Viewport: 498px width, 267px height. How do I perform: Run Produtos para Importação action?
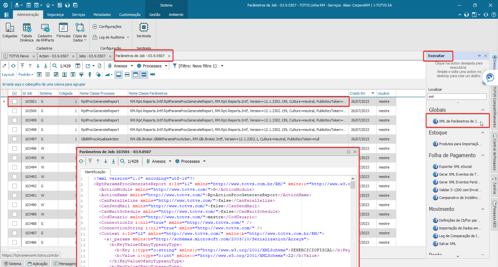point(457,144)
